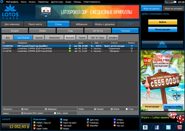Open the SNAP tab button
The height and width of the screenshot is (131, 185).
(128, 24)
